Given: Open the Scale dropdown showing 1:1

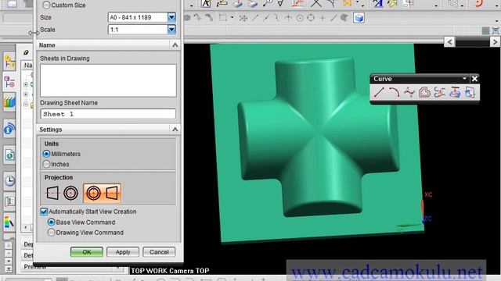Looking at the screenshot, I should [171, 30].
